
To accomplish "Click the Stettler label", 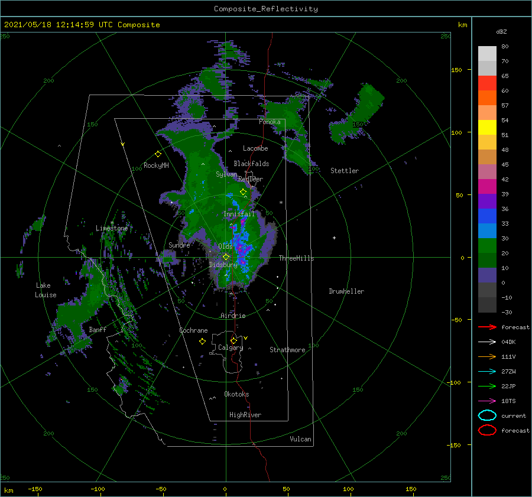I will 345,171.
